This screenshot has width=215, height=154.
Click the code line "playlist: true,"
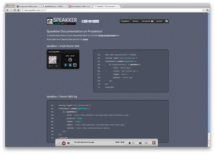pyautogui.click(x=74, y=118)
